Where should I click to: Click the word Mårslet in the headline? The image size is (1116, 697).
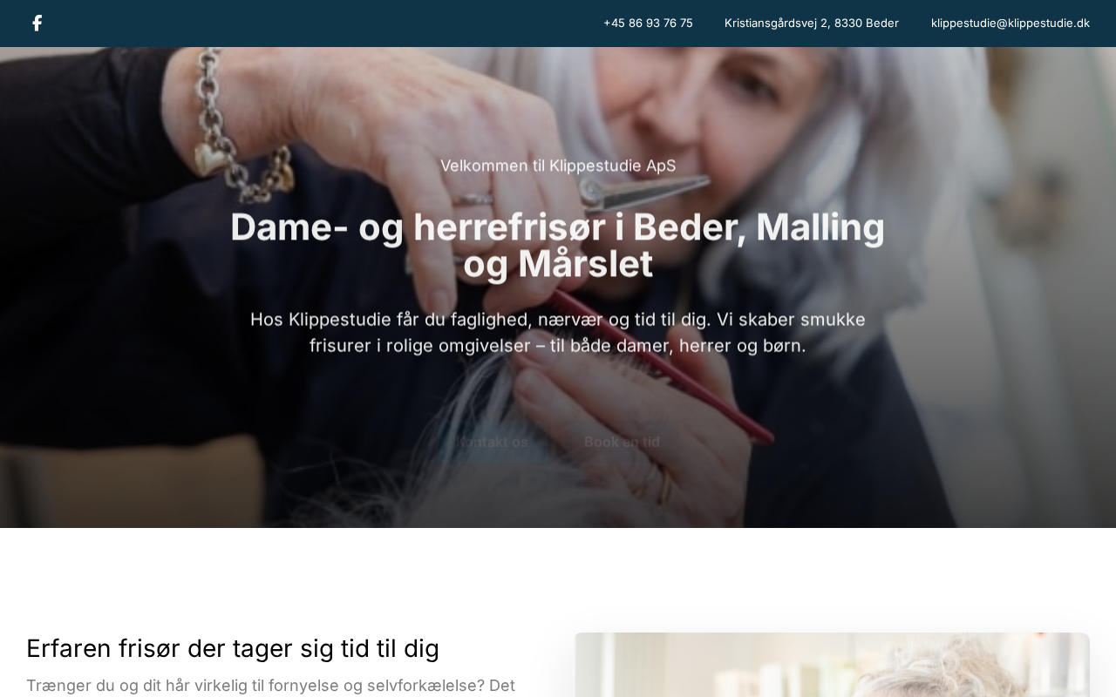pyautogui.click(x=585, y=264)
